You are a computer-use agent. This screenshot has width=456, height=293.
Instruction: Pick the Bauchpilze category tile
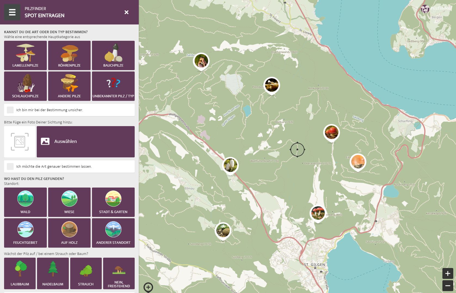click(x=113, y=55)
